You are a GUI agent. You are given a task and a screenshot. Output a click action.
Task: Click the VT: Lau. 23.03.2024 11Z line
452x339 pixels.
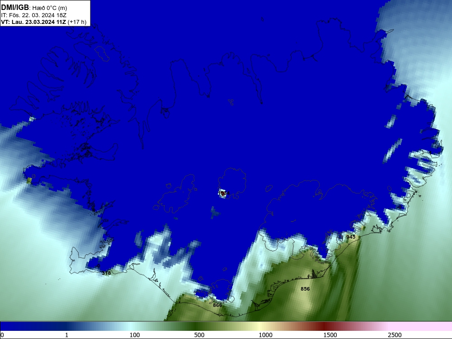click(33, 22)
